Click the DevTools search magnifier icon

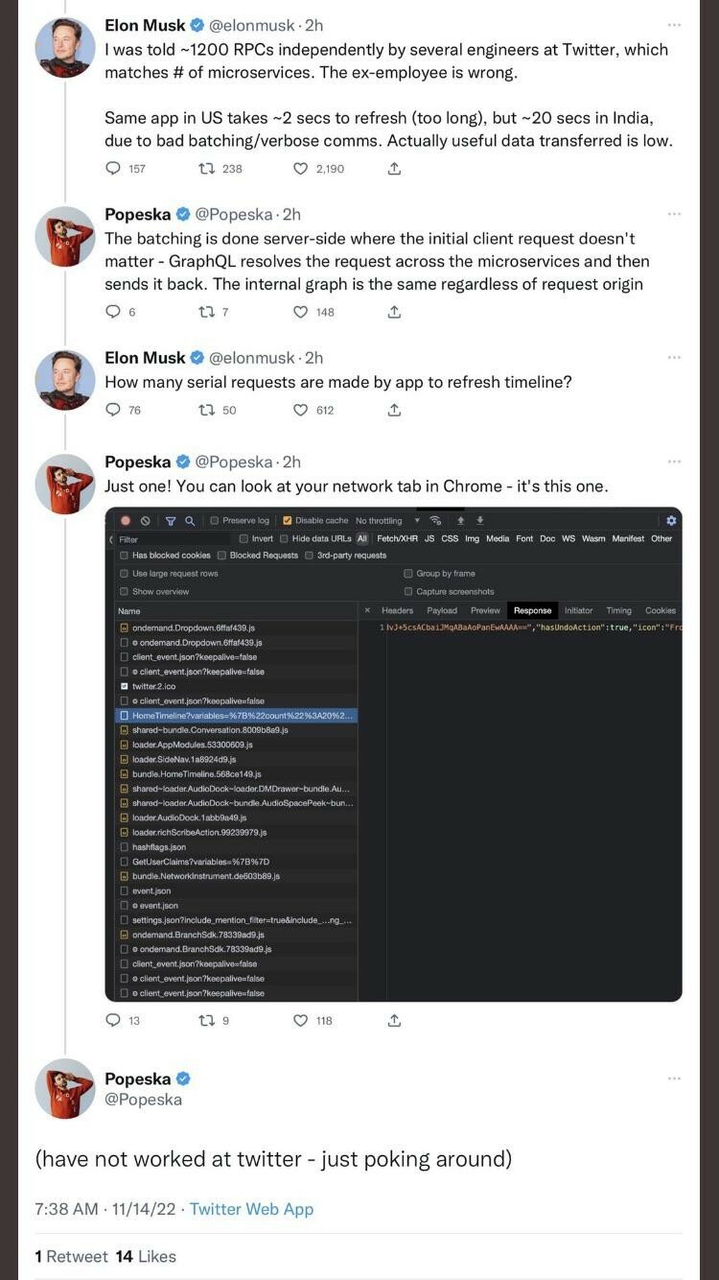(190, 521)
